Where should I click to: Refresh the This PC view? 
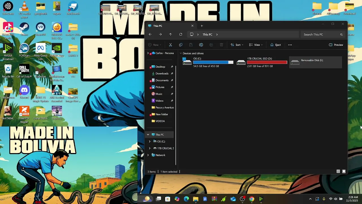(181, 34)
